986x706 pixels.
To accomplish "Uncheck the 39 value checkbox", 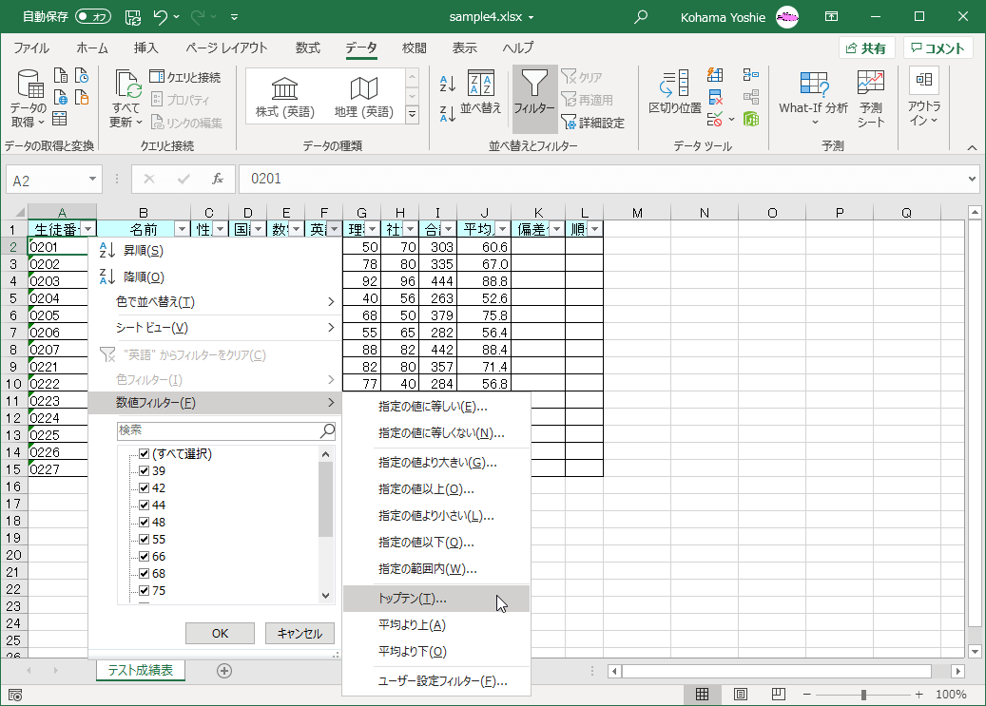I will click(x=144, y=471).
